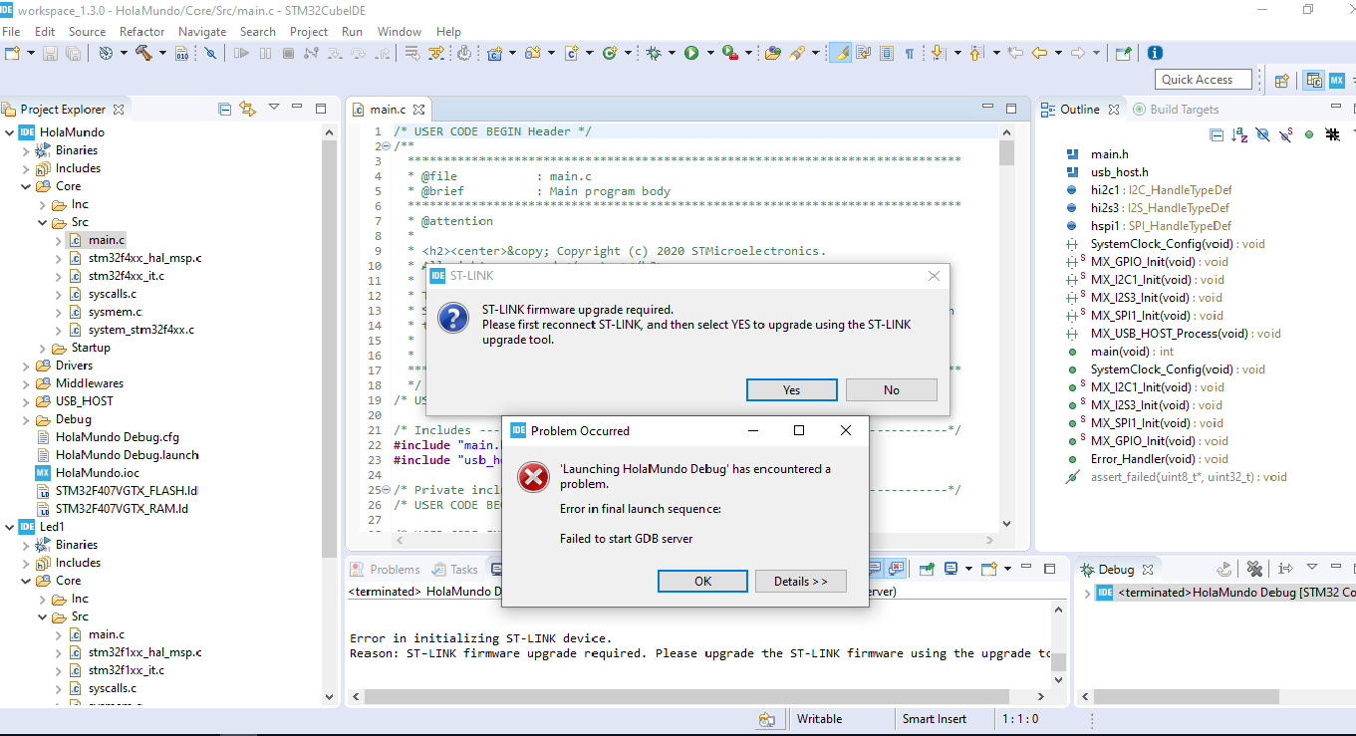Screen dimensions: 1356x736
Task: Collapse the HolaMundo project node
Action: 10,132
